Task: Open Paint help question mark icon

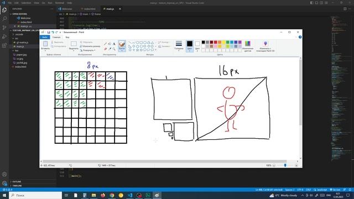Action: (300, 37)
